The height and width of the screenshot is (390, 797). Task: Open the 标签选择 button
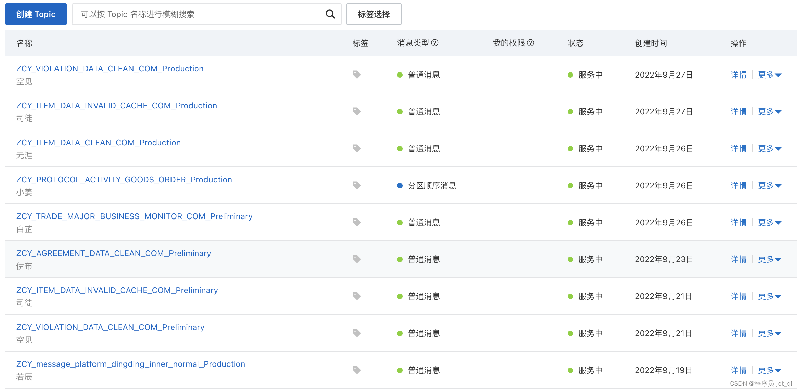tap(374, 14)
